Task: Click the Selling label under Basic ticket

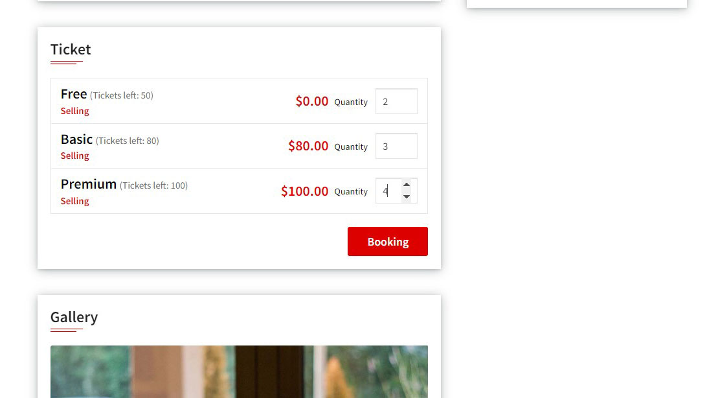Action: [x=74, y=156]
